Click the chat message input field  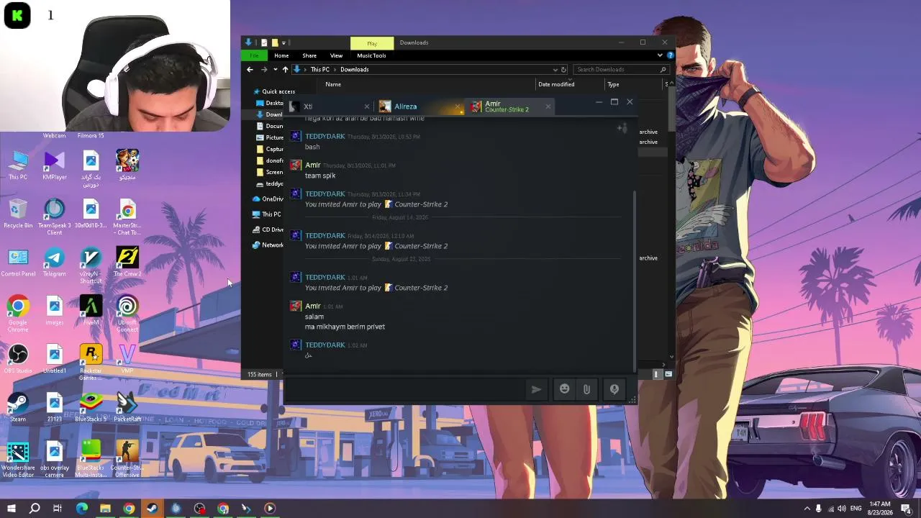pos(405,389)
